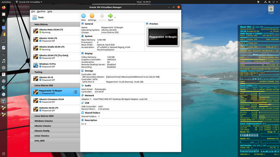Click the General section icon
The height and width of the screenshot is (157, 280).
tap(82, 24)
